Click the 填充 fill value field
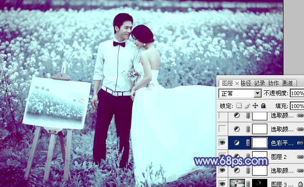Screen dimensions: 304x187 tap(297, 106)
